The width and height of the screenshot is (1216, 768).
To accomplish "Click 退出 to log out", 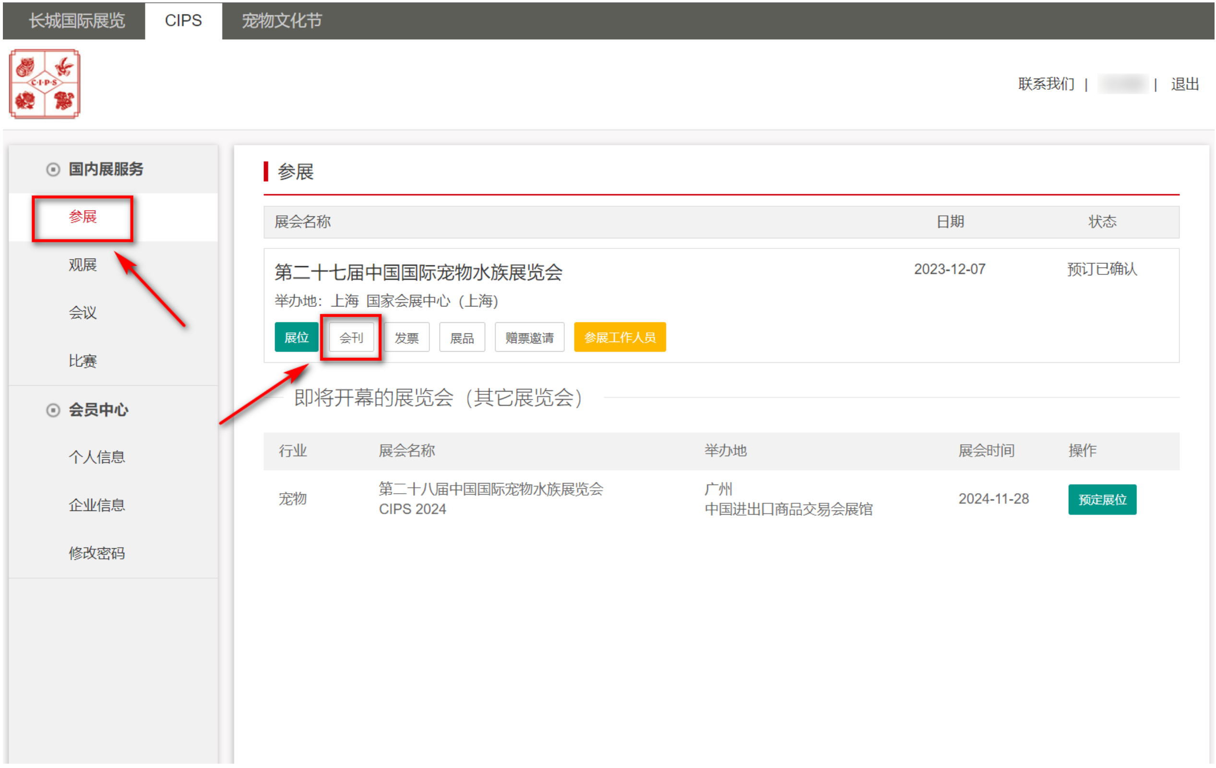I will coord(1185,84).
